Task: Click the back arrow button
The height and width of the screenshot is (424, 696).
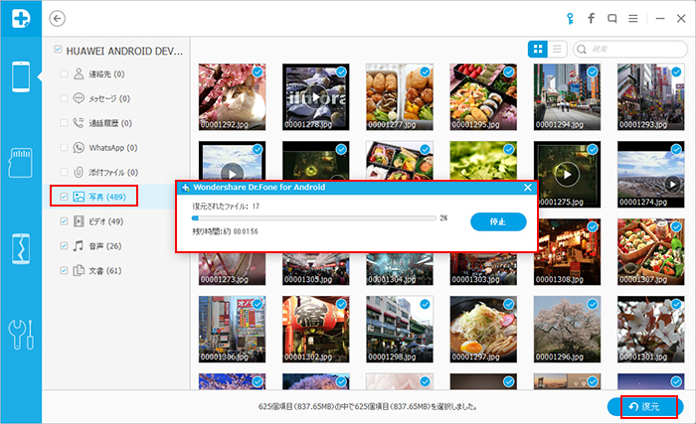Action: (58, 18)
